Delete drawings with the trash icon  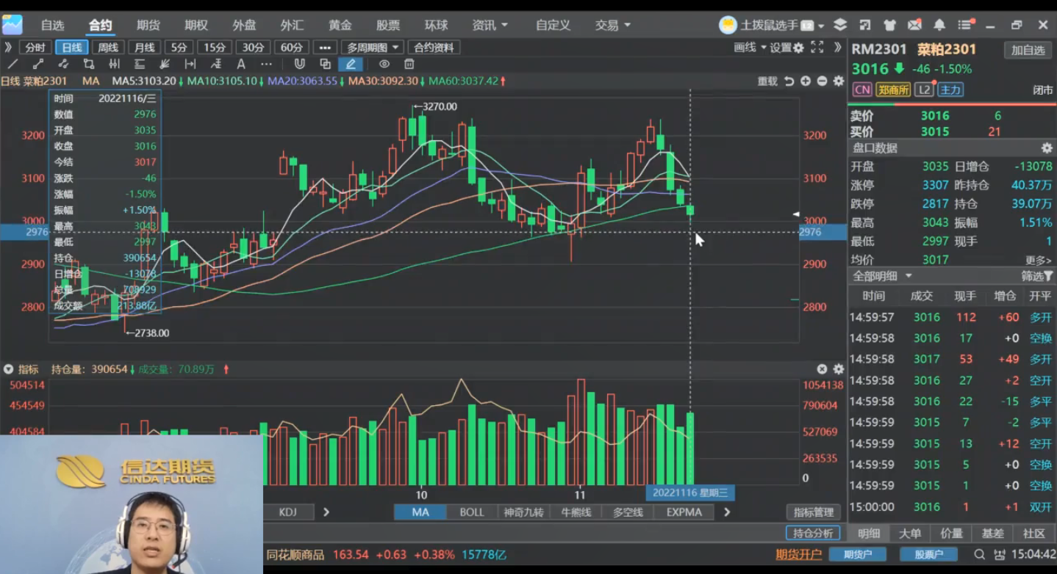click(x=409, y=65)
